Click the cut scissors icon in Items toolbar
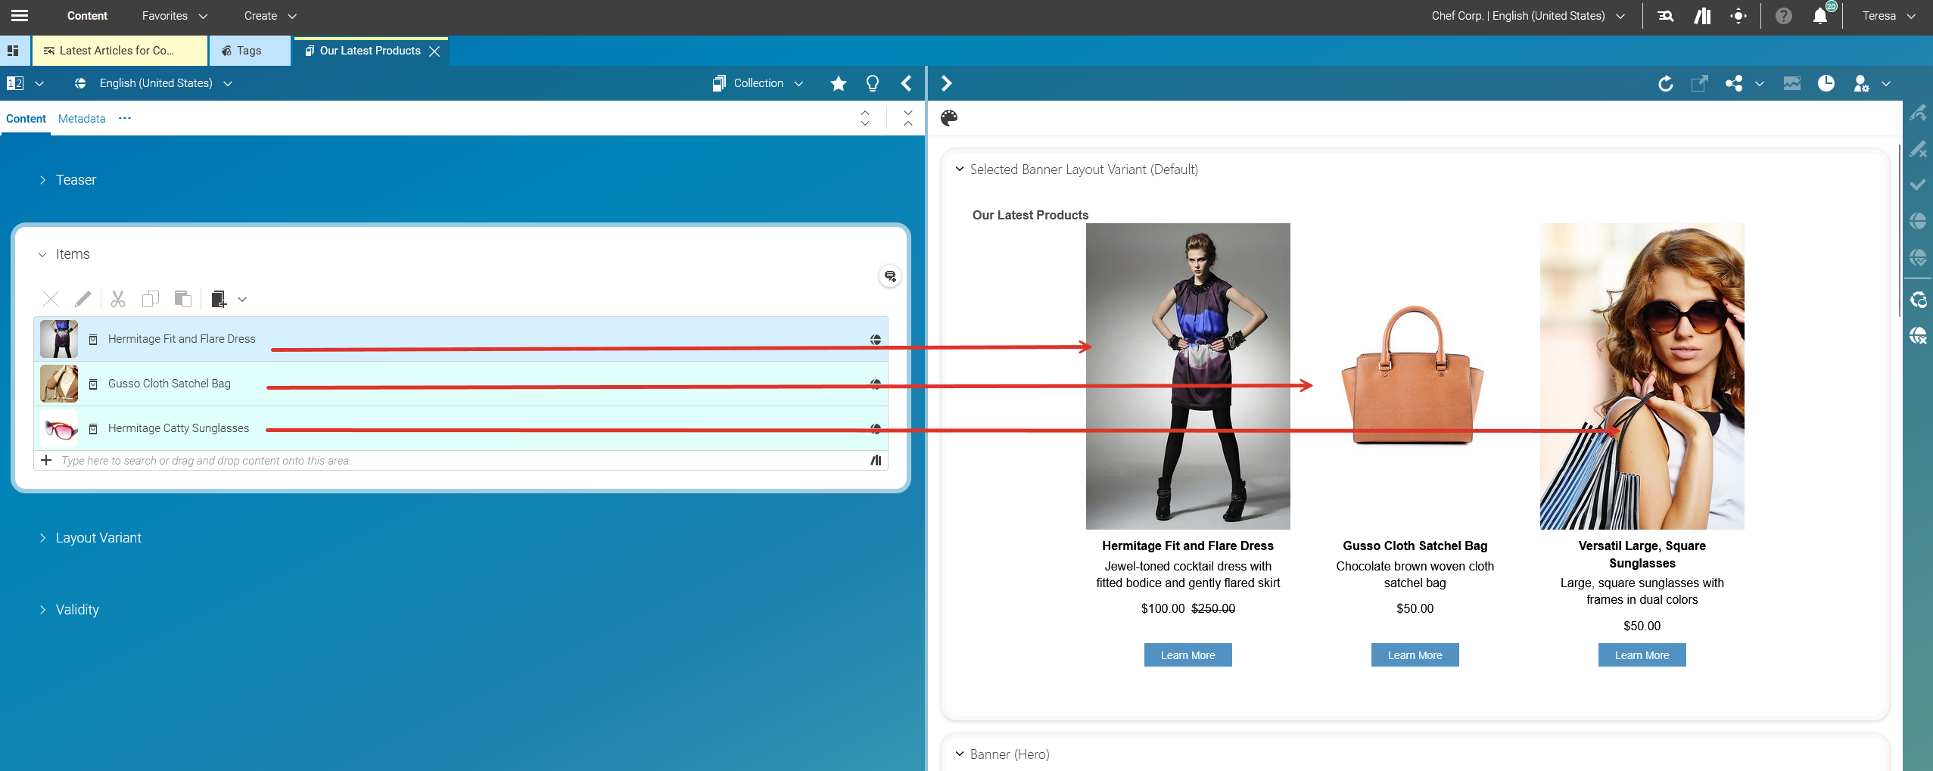This screenshot has width=1933, height=771. pyautogui.click(x=117, y=299)
